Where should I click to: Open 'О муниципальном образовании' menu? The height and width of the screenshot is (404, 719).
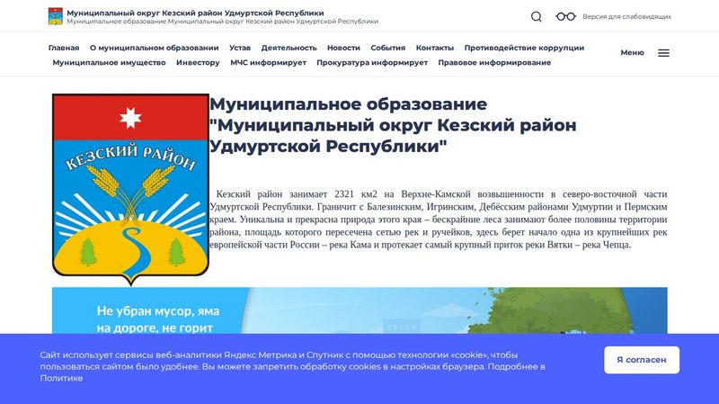pyautogui.click(x=154, y=48)
